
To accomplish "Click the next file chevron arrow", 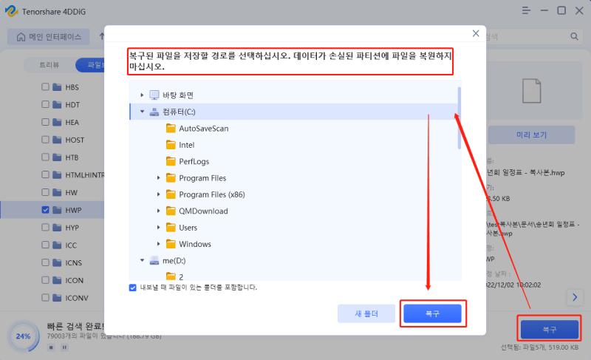I will tap(575, 297).
